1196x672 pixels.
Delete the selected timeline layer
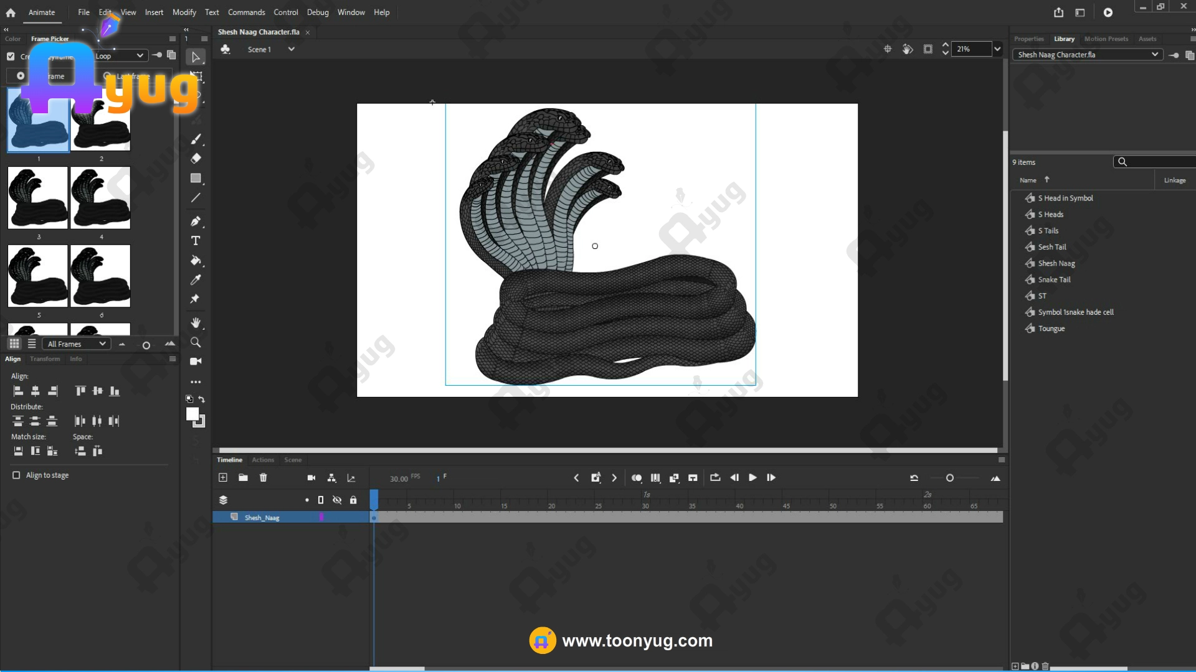[x=263, y=478]
